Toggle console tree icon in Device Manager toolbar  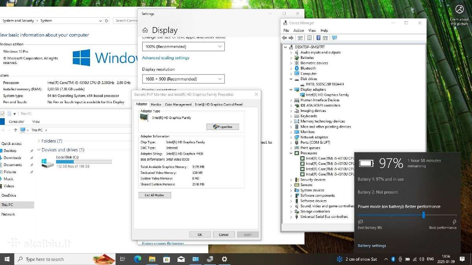[300, 38]
